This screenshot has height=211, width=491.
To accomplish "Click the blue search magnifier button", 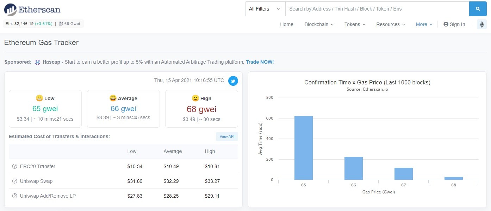I will tap(478, 9).
